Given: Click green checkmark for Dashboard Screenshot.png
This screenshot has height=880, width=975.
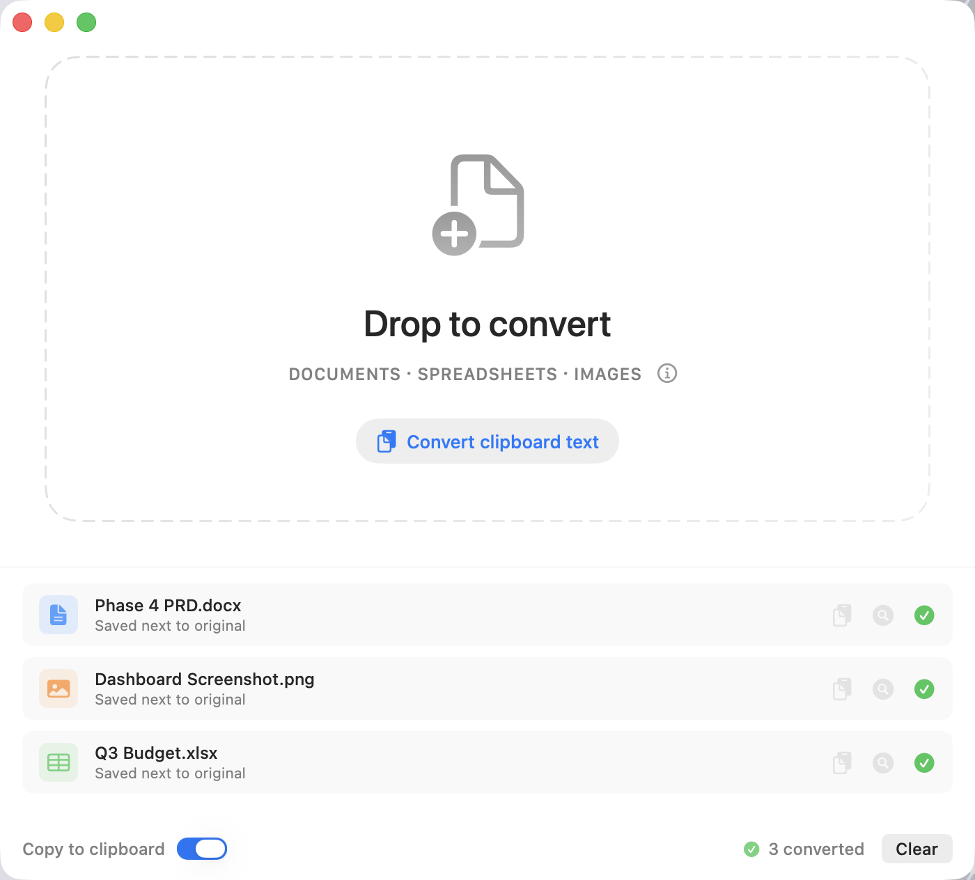Looking at the screenshot, I should [x=924, y=689].
